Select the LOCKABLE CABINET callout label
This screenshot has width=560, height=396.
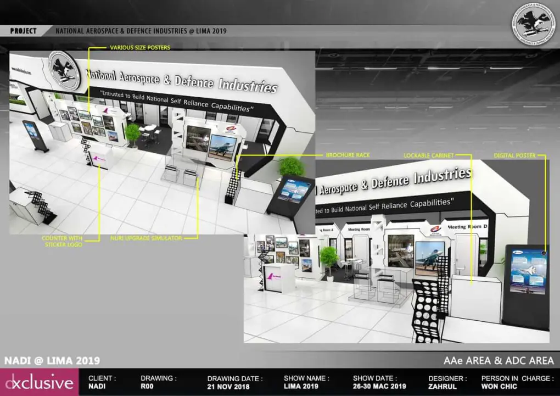click(x=428, y=156)
